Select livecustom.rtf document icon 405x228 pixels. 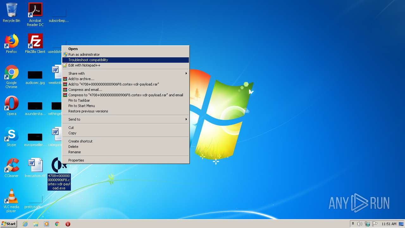pyautogui.click(x=35, y=168)
